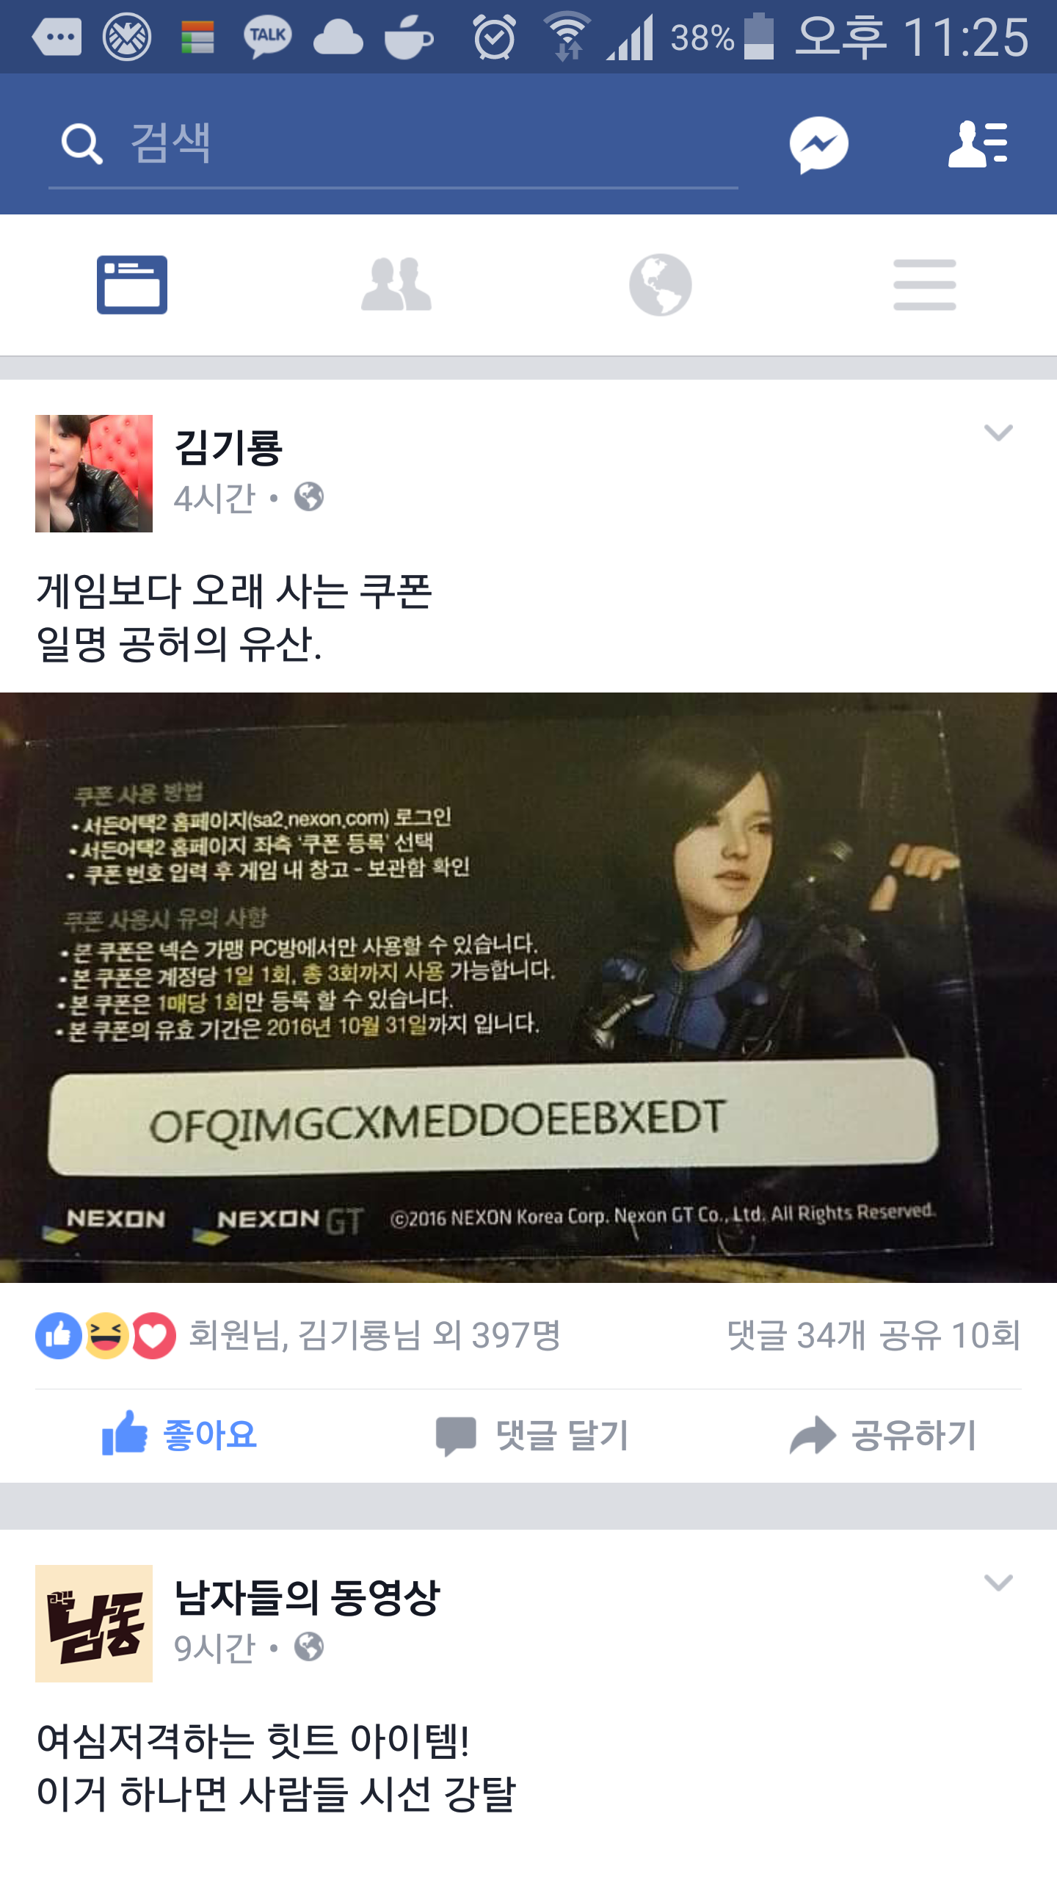
Task: Open the hamburger menu tab
Action: click(x=925, y=285)
